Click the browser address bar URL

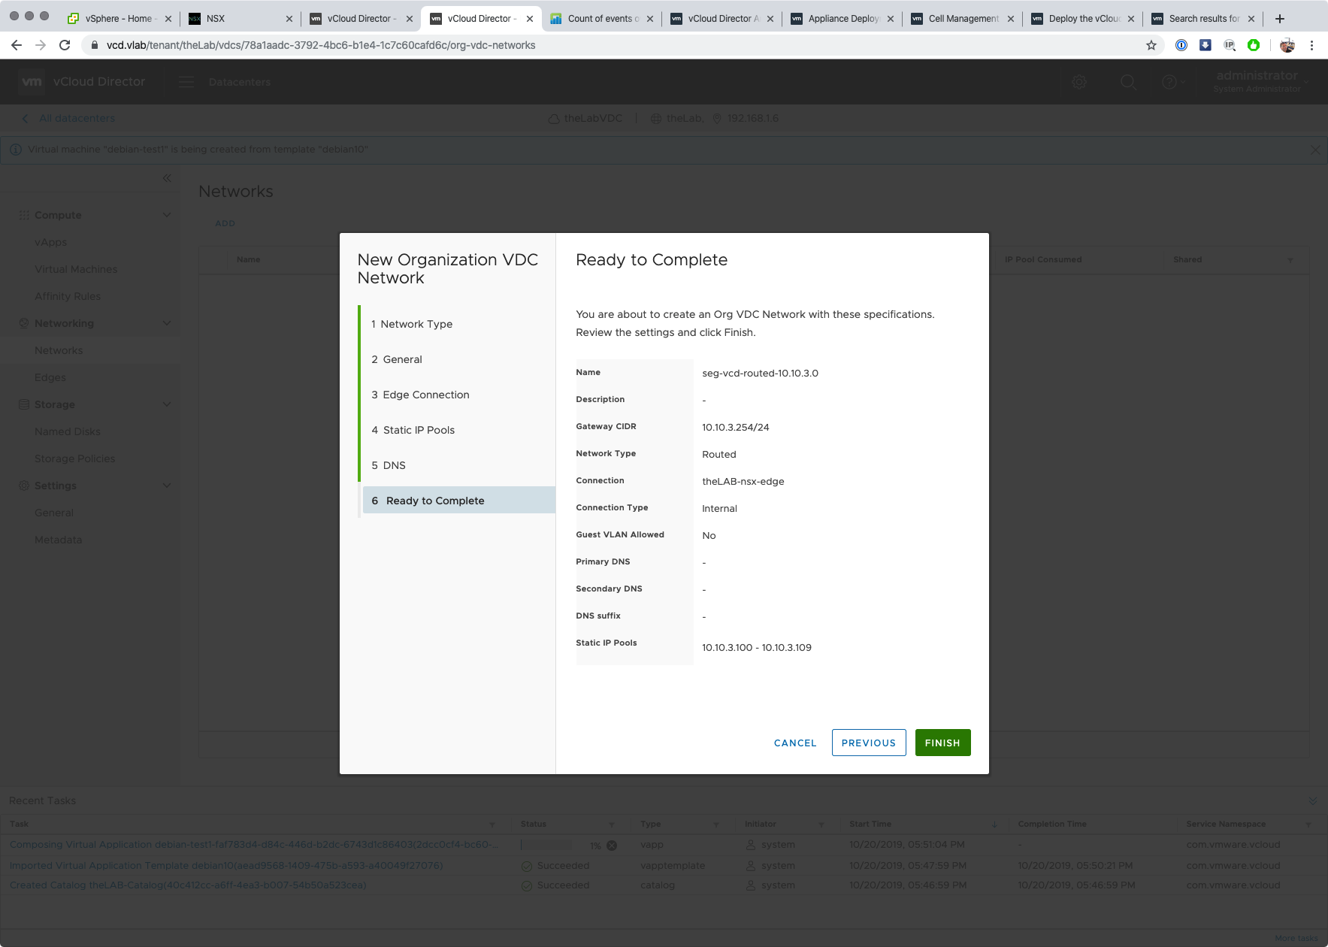[x=321, y=45]
